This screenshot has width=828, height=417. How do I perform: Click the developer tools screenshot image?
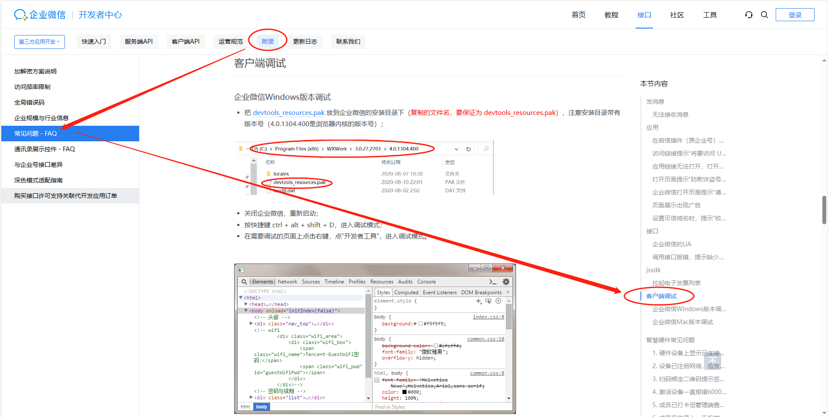point(375,339)
